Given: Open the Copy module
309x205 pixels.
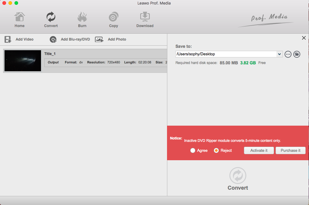Looking at the screenshot, I should tap(114, 20).
